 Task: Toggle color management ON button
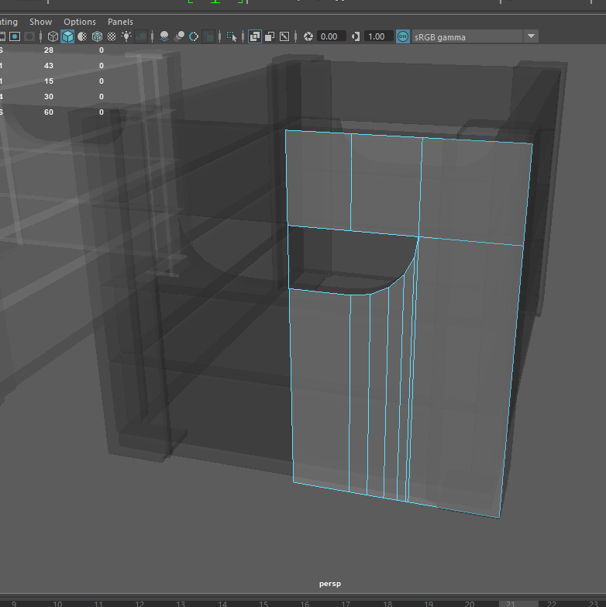tap(403, 36)
